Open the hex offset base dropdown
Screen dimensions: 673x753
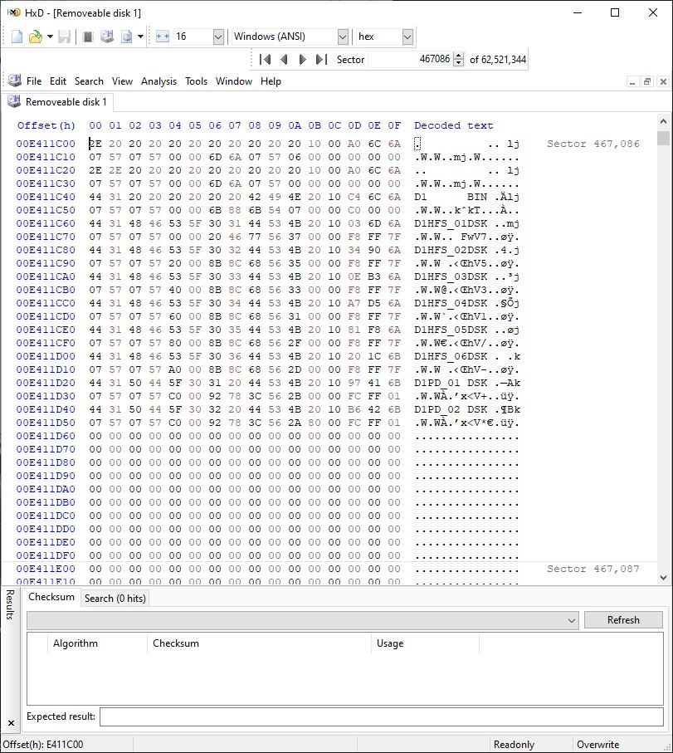coord(407,37)
